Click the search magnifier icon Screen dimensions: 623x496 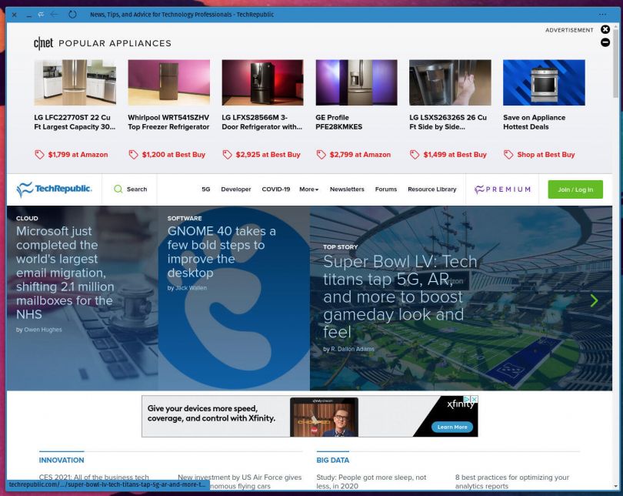tap(118, 189)
